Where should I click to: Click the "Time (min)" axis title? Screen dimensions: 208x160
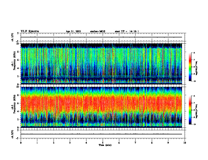pyautogui.click(x=105, y=145)
